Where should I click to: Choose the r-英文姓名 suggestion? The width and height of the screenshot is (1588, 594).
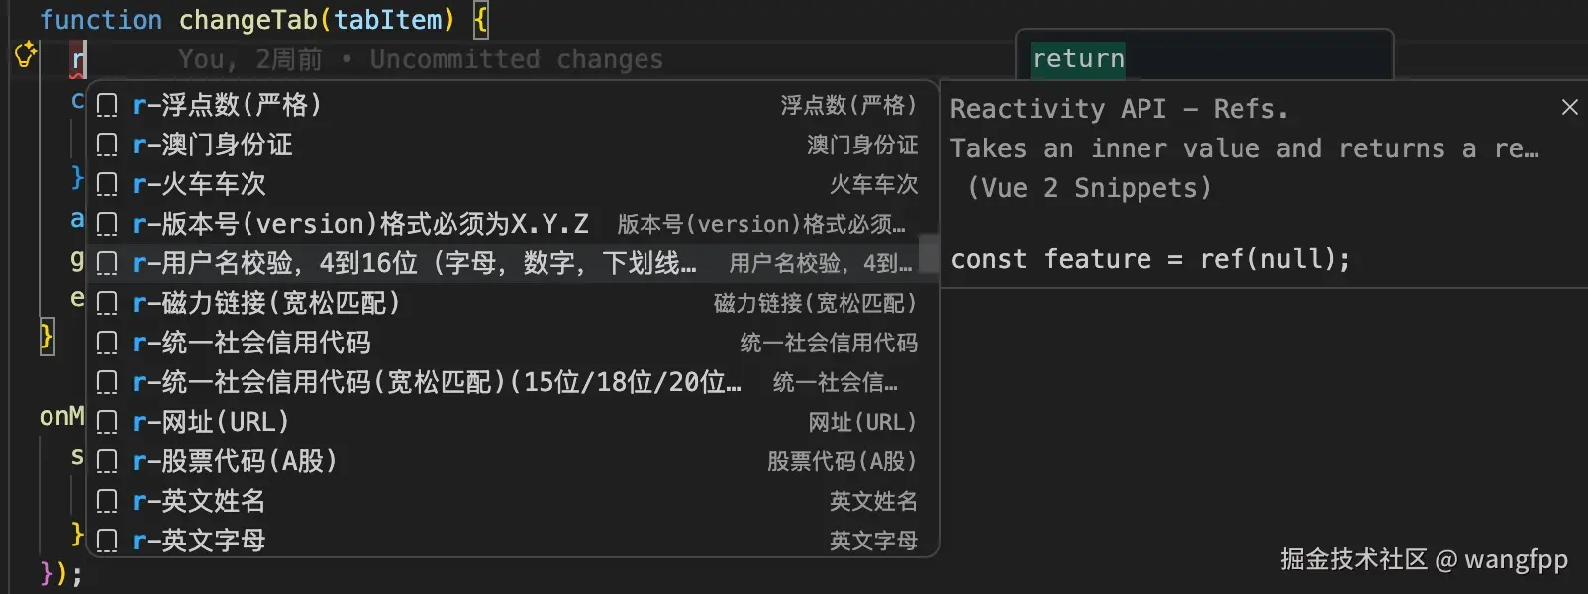point(512,501)
